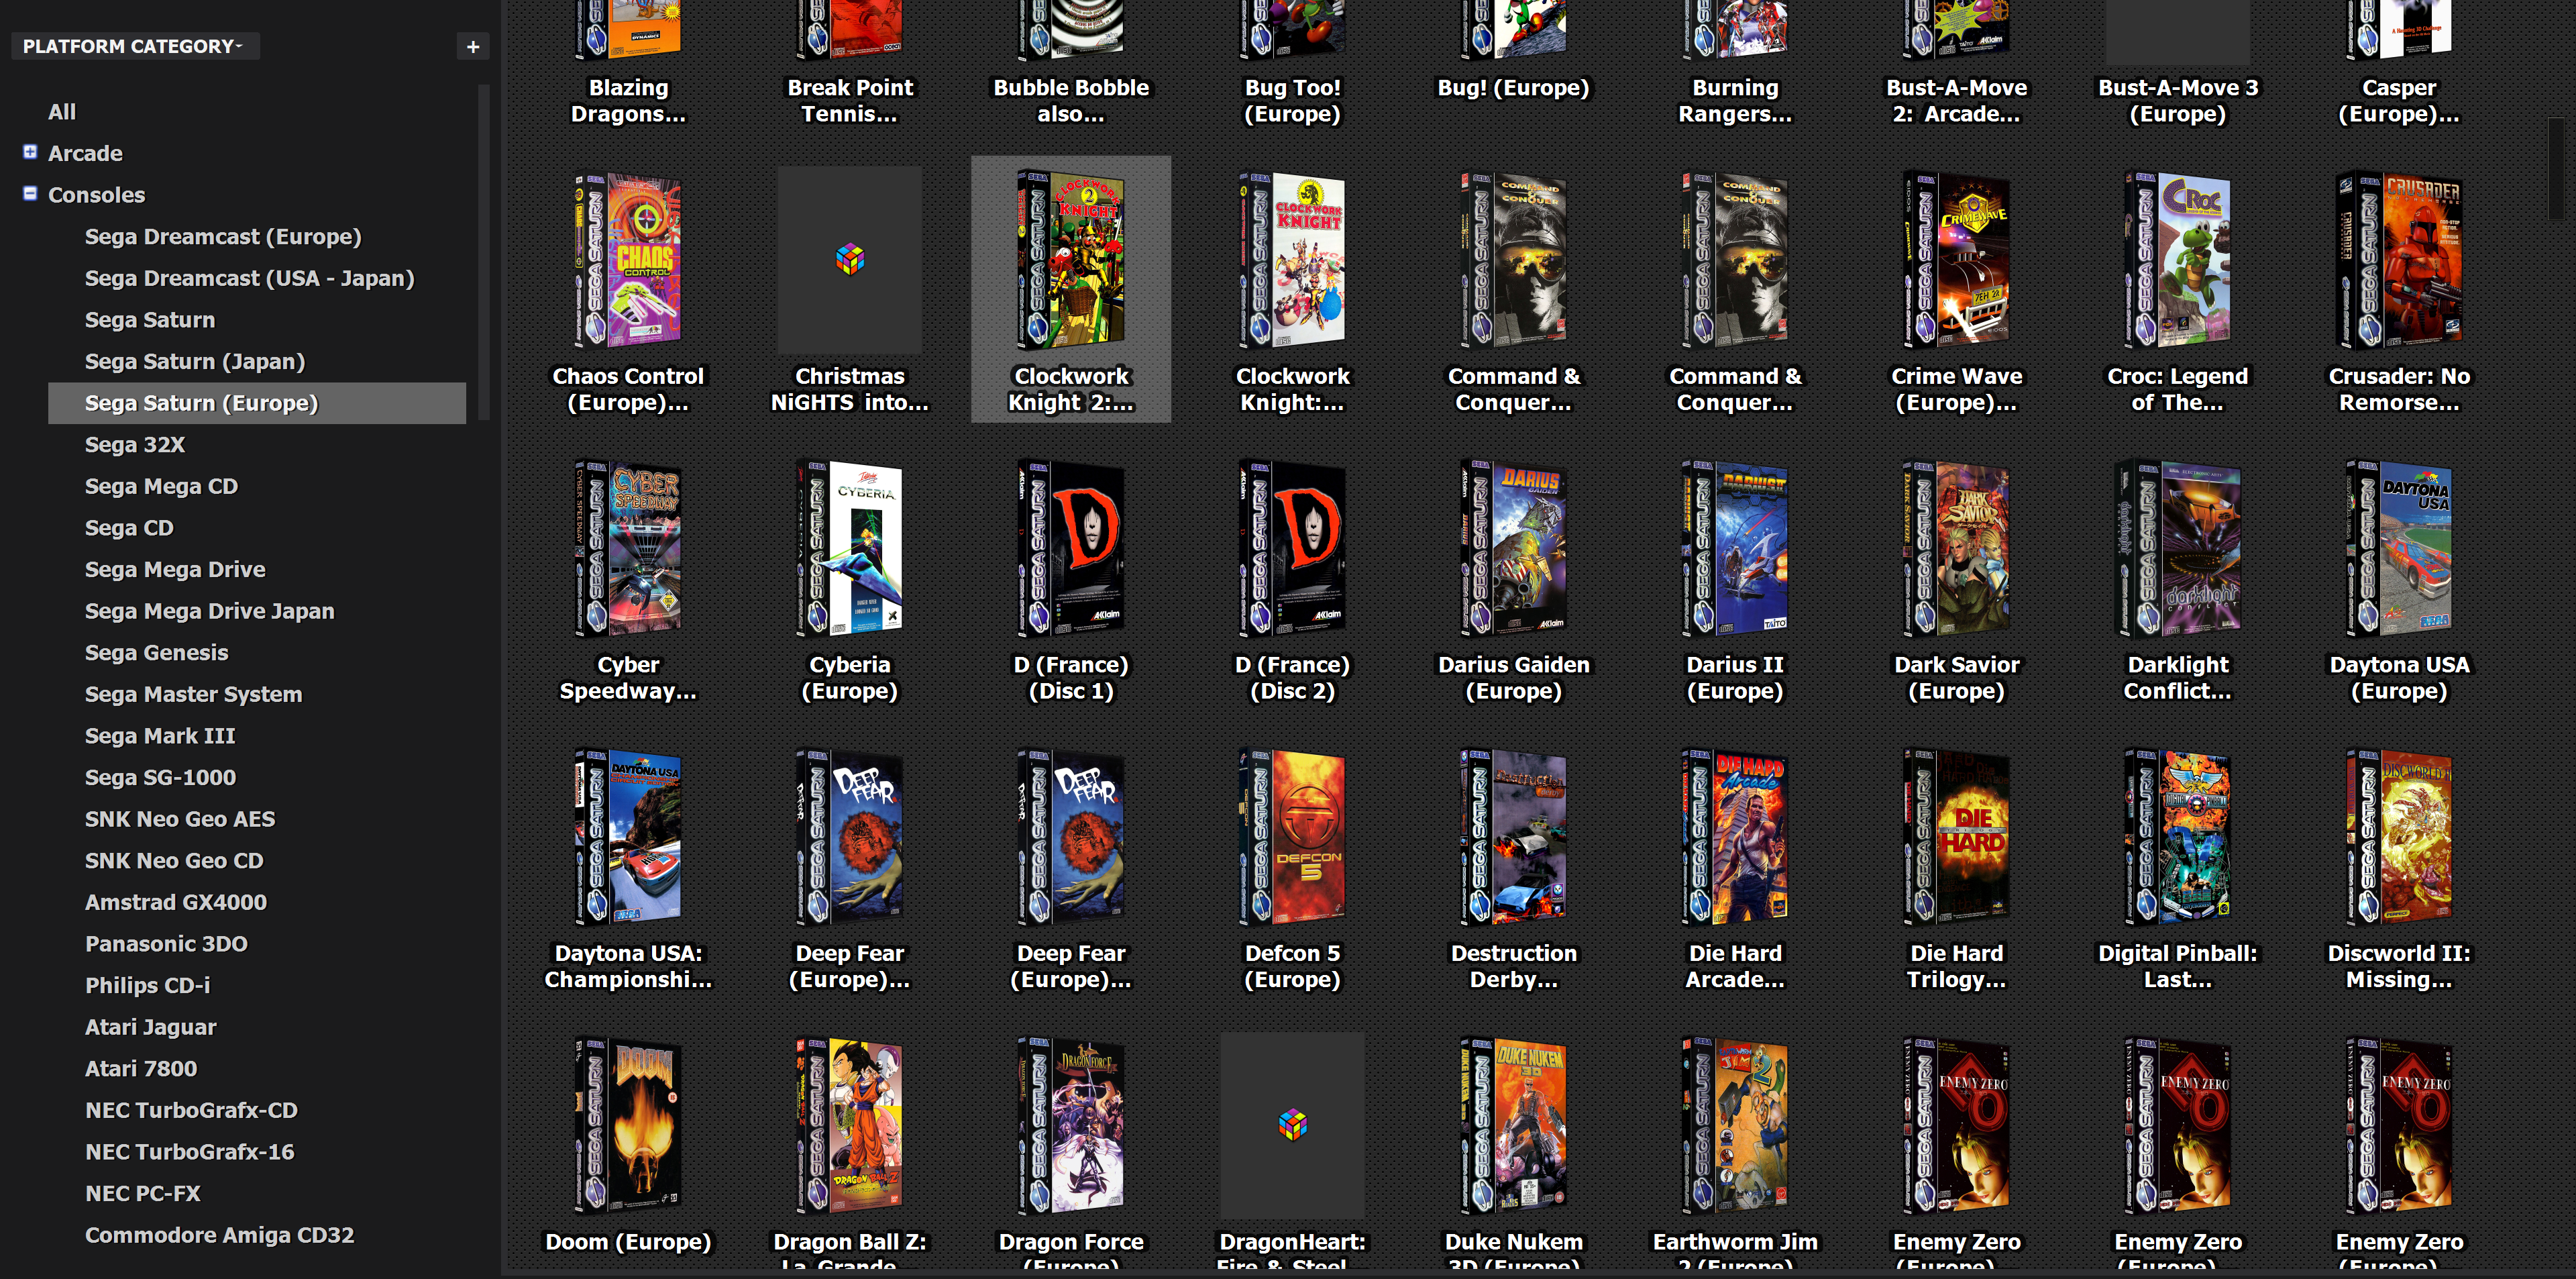This screenshot has height=1279, width=2576.
Task: Select the Chaos Control (Europe) game cover
Action: [x=628, y=260]
